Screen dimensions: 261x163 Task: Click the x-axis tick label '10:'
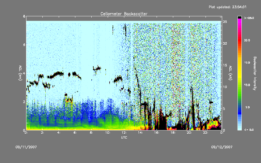coord(108,133)
